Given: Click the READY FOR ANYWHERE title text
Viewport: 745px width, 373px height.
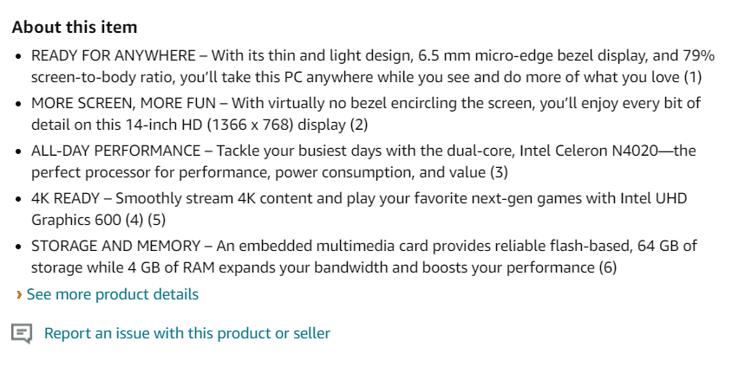Looking at the screenshot, I should pyautogui.click(x=112, y=55).
